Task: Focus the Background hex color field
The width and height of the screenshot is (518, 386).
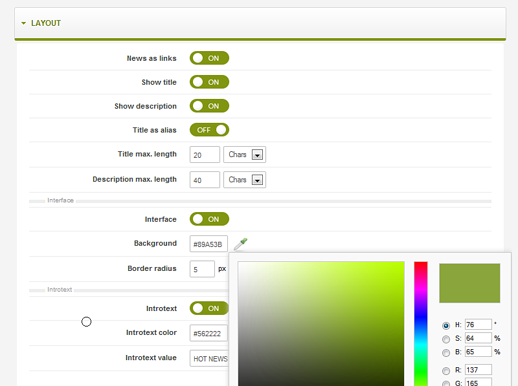Action: (x=208, y=244)
